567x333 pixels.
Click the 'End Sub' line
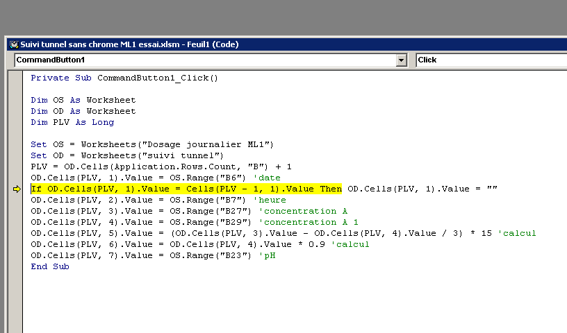50,266
